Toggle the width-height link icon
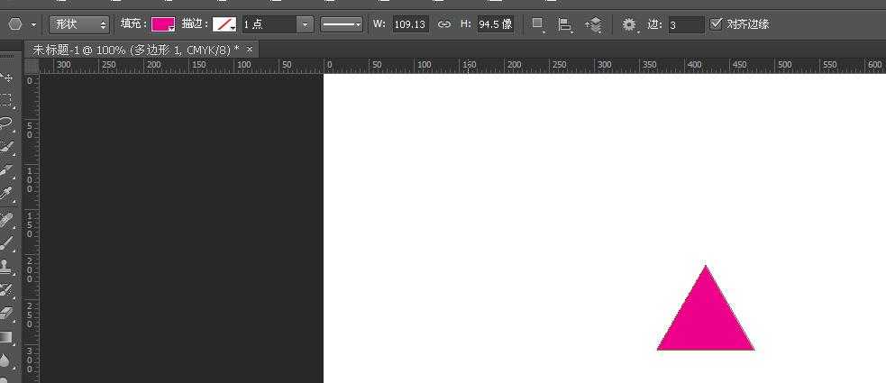 coord(444,24)
